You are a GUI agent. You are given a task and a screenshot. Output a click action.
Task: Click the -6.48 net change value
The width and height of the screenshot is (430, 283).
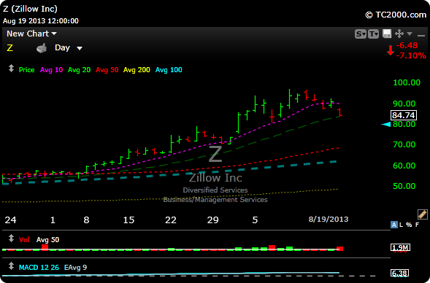(407, 45)
